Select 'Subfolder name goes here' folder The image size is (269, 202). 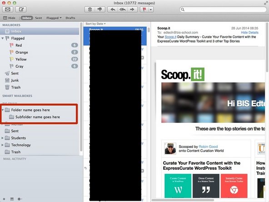(x=37, y=117)
